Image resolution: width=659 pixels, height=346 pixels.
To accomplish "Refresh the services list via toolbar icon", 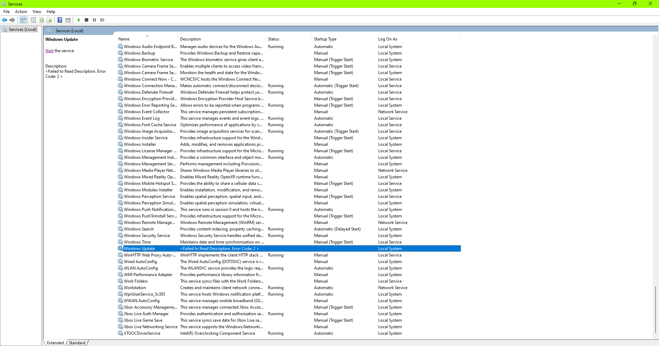I will (x=42, y=20).
